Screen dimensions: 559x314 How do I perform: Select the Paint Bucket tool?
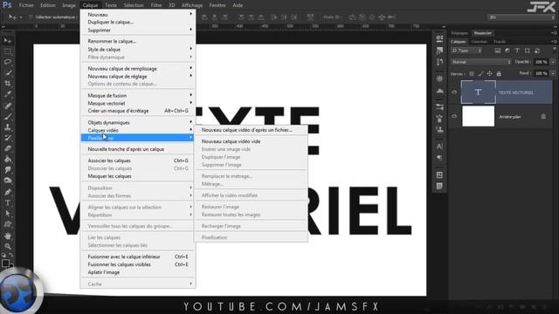[x=8, y=159]
